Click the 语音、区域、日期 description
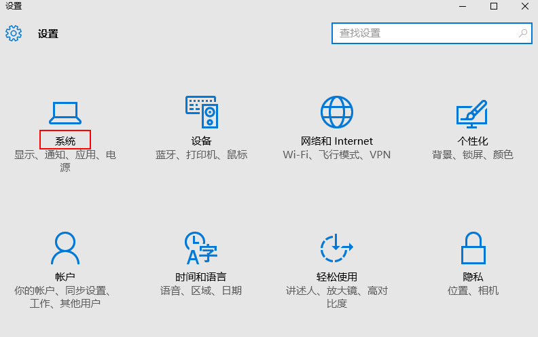The width and height of the screenshot is (538, 337). (200, 291)
